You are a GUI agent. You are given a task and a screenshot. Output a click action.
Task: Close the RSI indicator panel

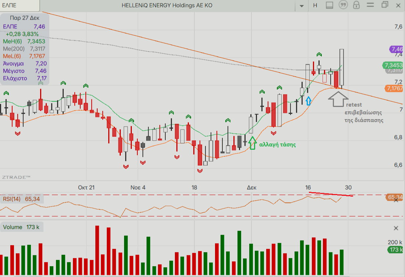pos(396,200)
